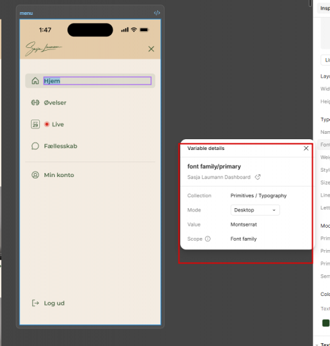Click the chat bubble icon beside Fællesskab
This screenshot has height=346, width=330.
point(35,146)
